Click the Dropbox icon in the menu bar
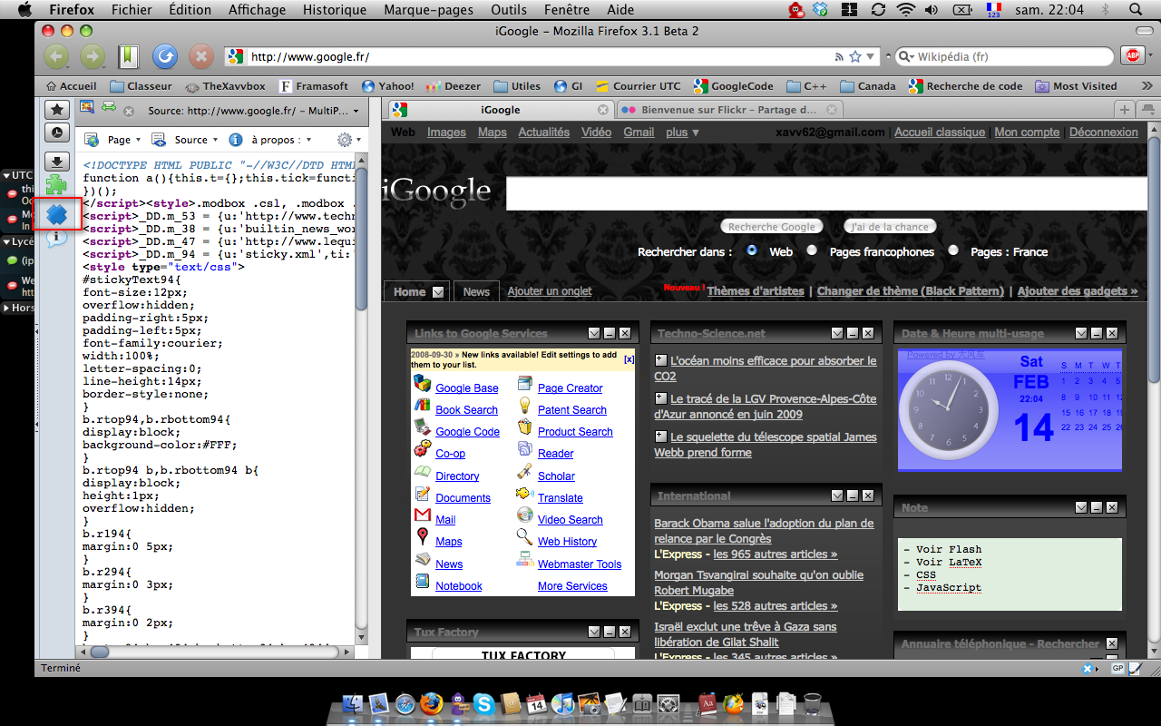The height and width of the screenshot is (726, 1161). pos(821,10)
